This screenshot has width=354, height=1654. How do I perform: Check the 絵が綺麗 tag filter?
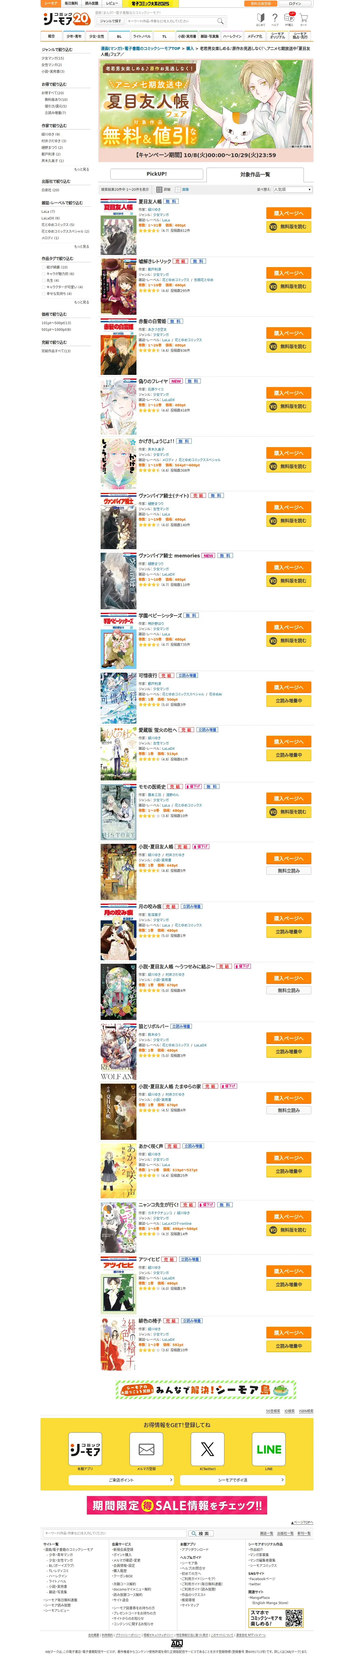click(44, 267)
